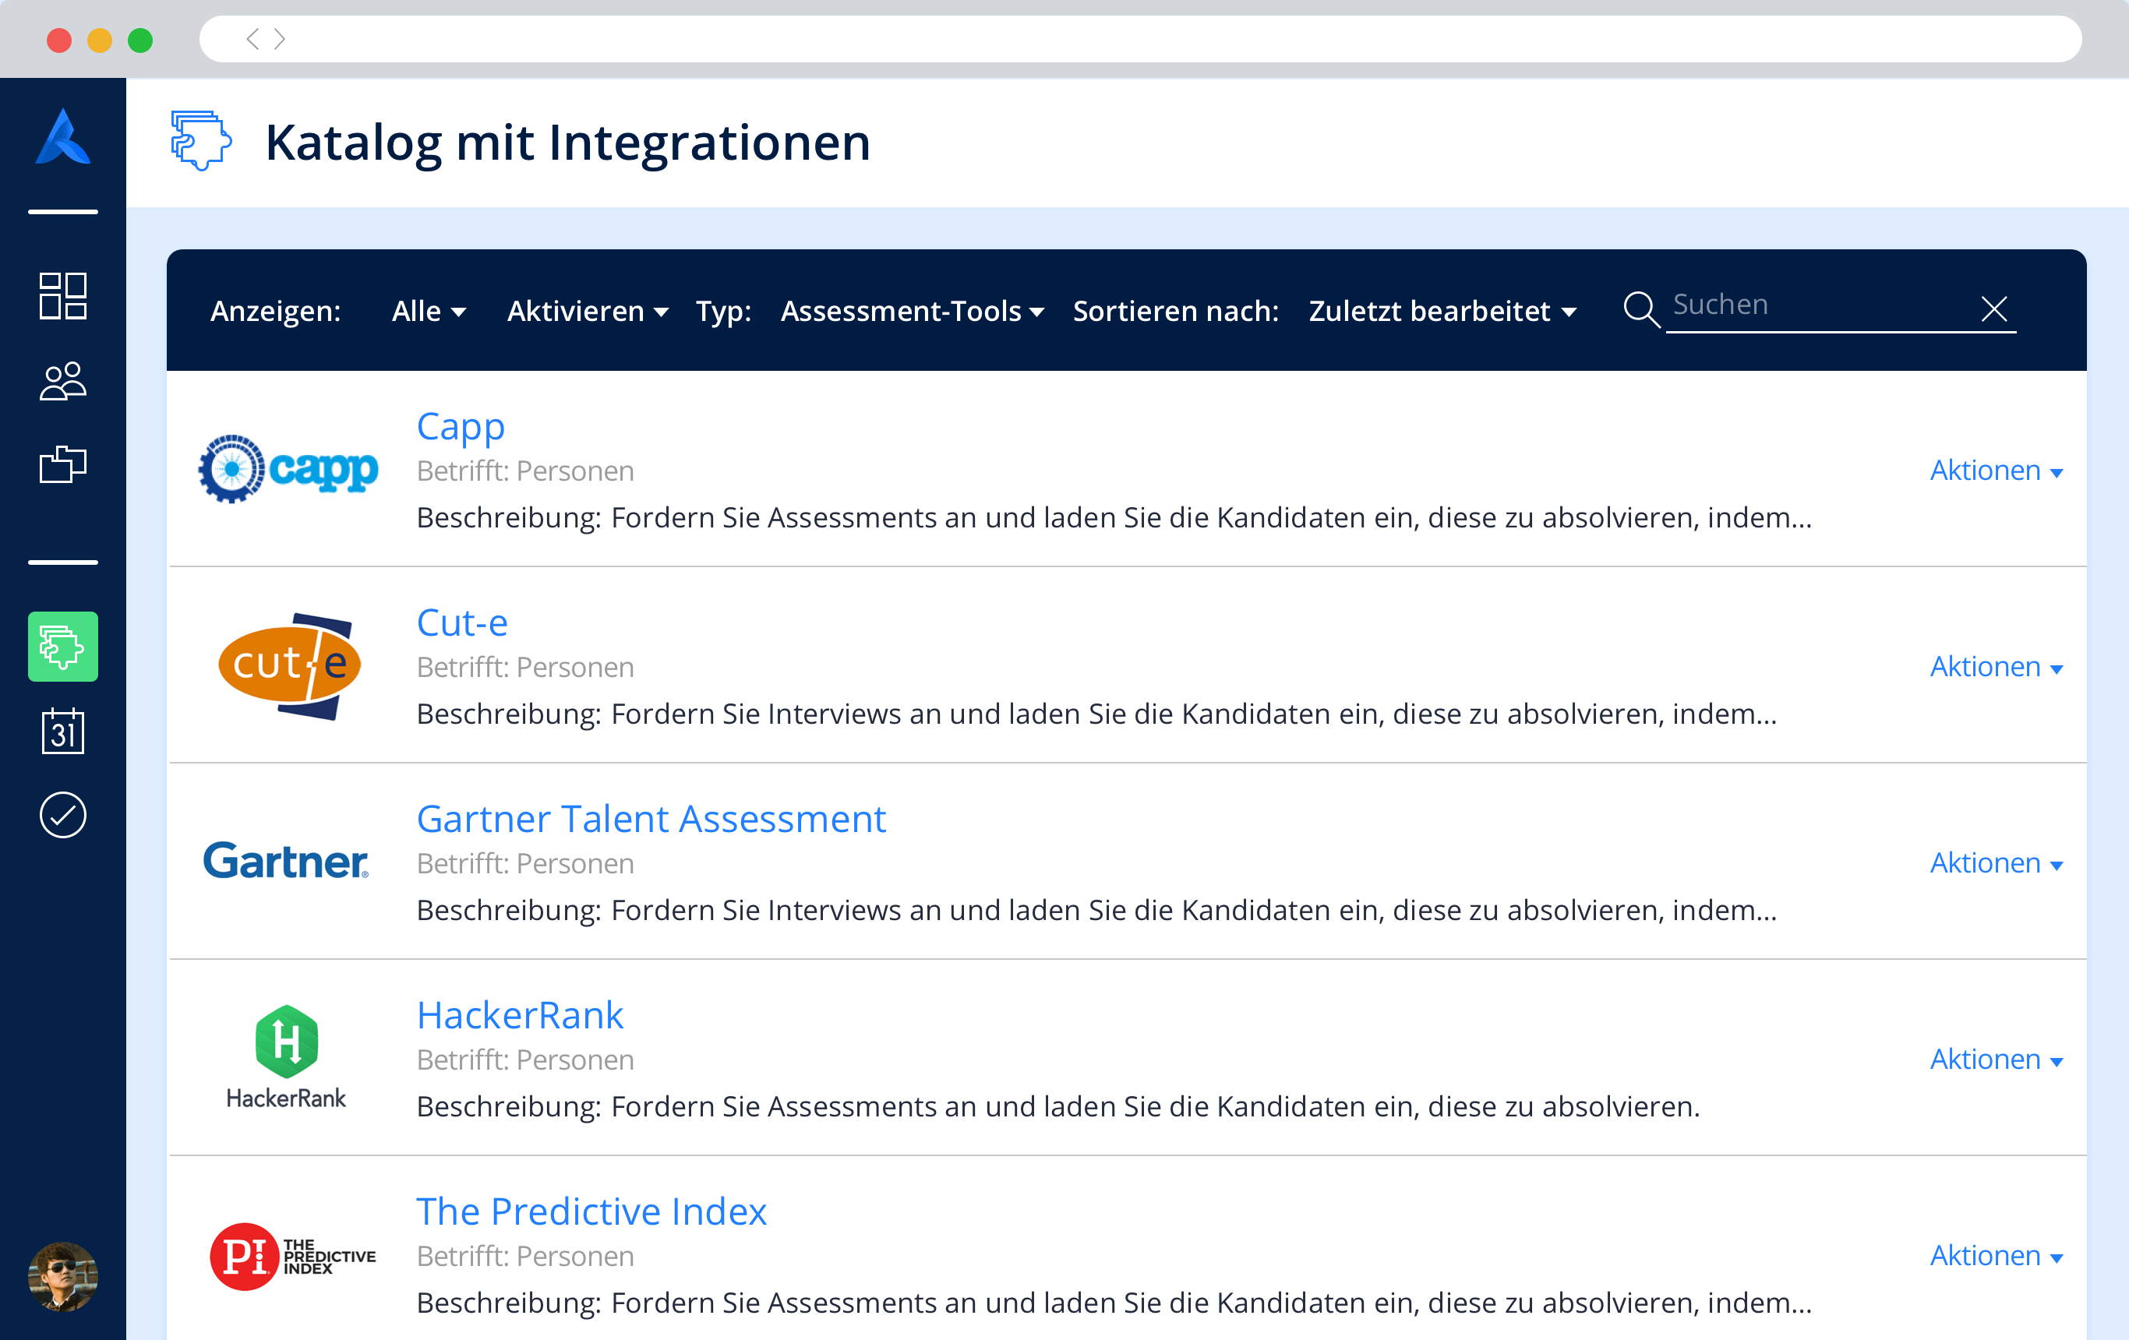Screen dimensions: 2129x1340
Task: Click the Anzeigen: label
Action: (x=275, y=311)
